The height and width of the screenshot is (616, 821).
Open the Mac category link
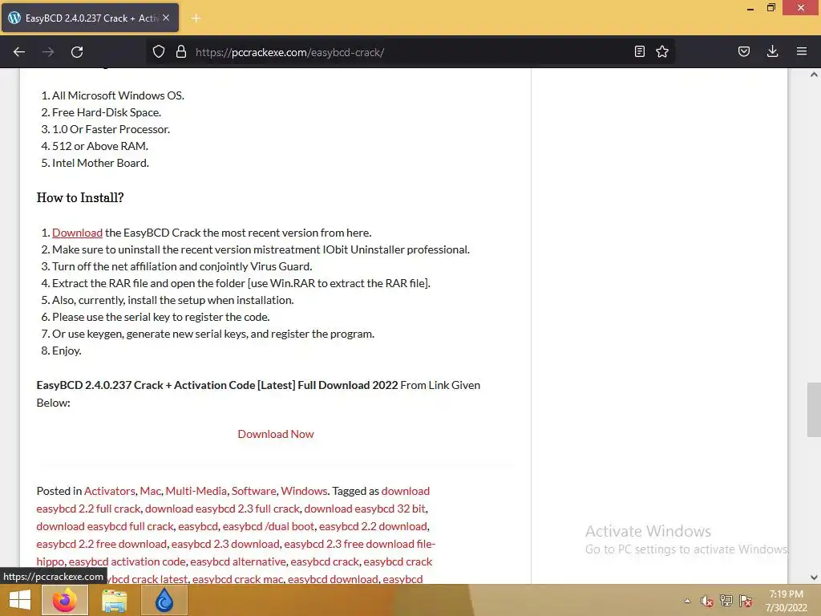click(x=150, y=491)
